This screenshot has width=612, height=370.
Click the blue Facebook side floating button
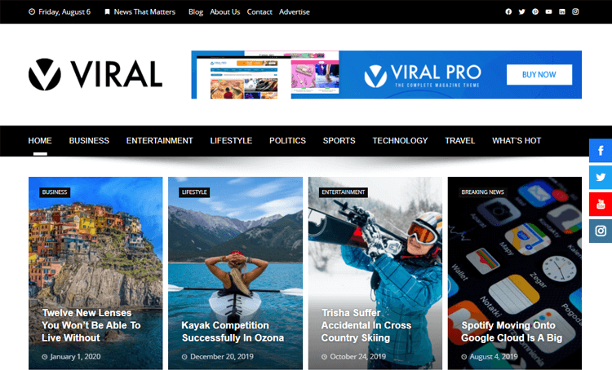coord(601,151)
